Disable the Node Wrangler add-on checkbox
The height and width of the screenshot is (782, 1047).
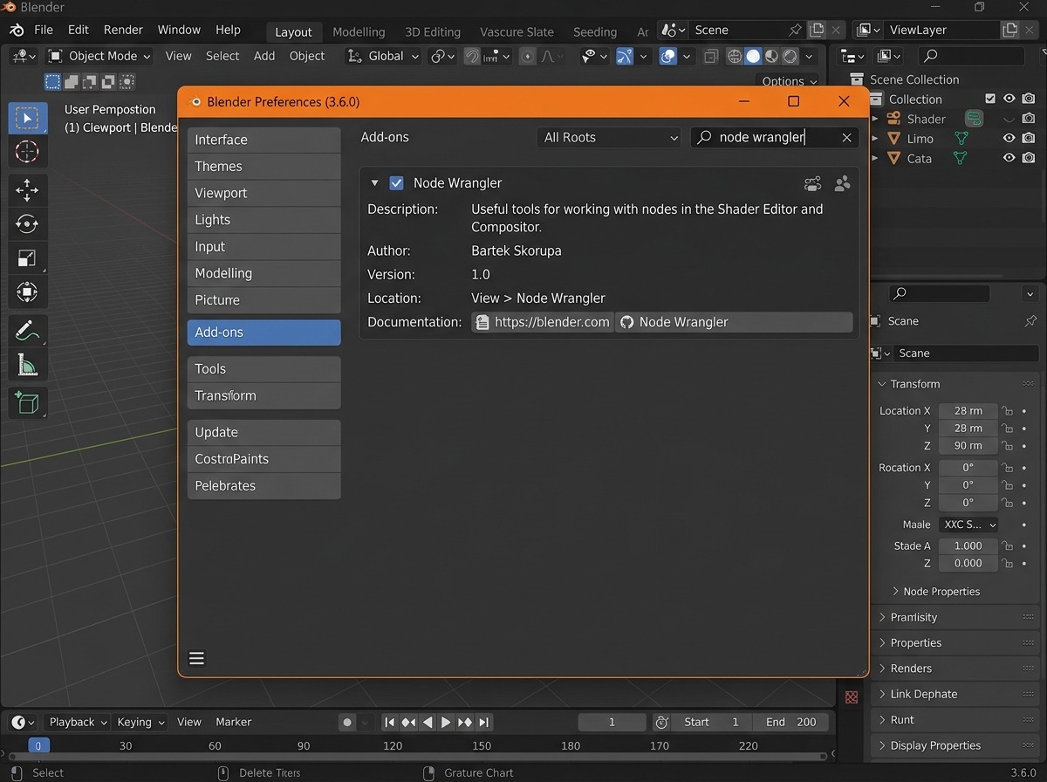(396, 183)
